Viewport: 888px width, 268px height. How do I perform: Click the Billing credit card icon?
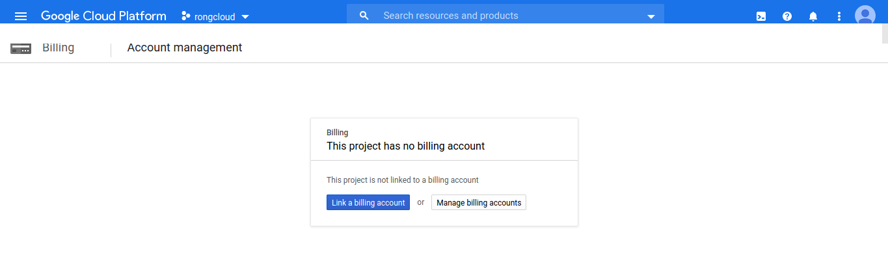pos(21,48)
